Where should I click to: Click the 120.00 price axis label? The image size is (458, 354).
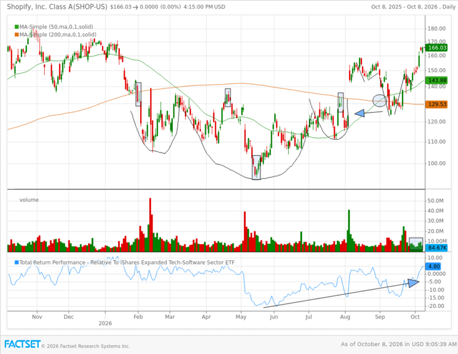437,122
